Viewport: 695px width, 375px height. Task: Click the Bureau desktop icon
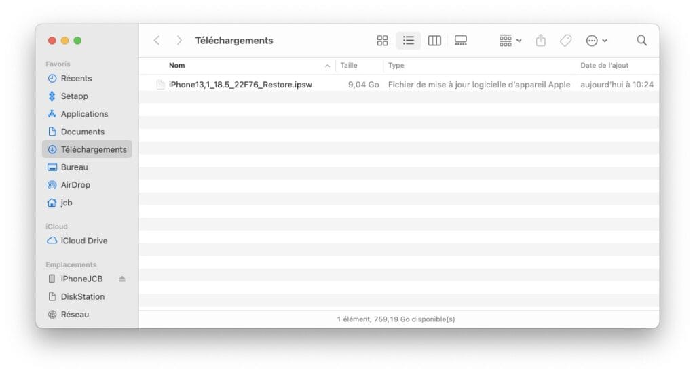(52, 167)
